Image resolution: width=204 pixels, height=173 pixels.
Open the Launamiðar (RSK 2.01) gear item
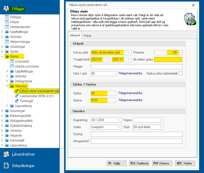point(17,96)
